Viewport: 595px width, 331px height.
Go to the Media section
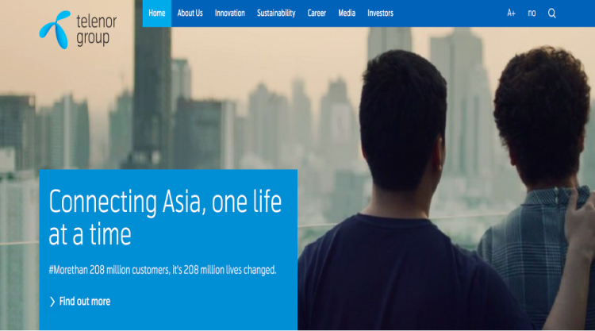point(347,13)
